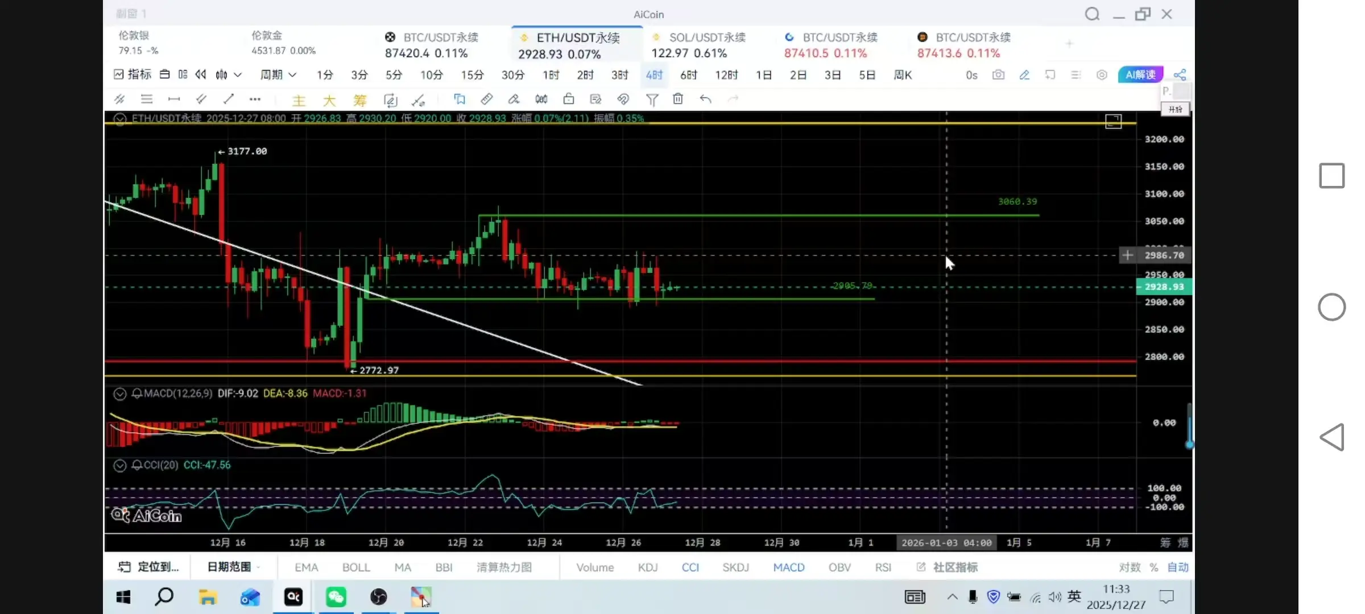Select the 1日 timeframe
The image size is (1365, 614).
point(763,75)
